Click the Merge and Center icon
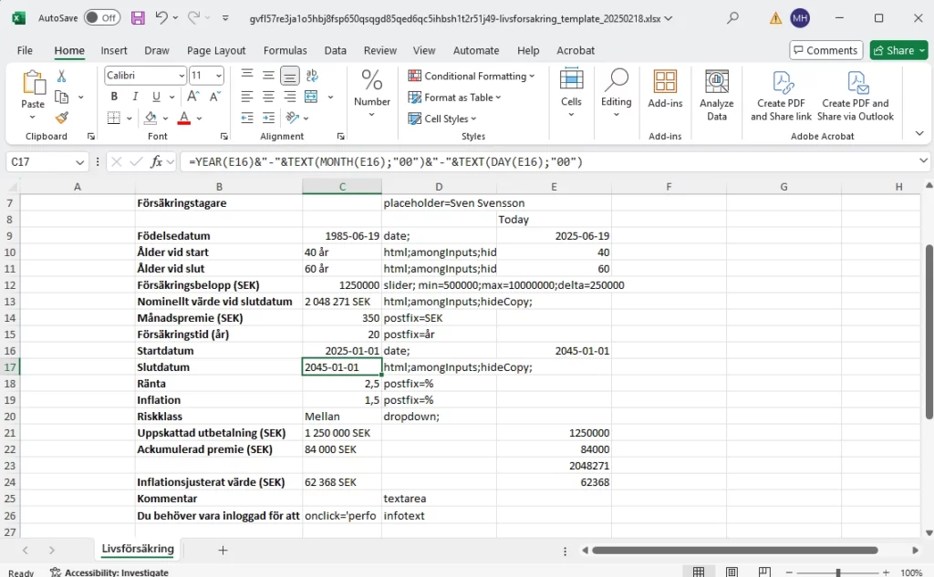934x577 pixels. pos(311,97)
